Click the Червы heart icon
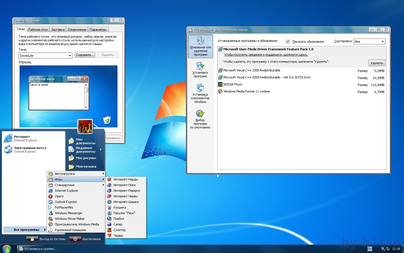 click(x=109, y=236)
